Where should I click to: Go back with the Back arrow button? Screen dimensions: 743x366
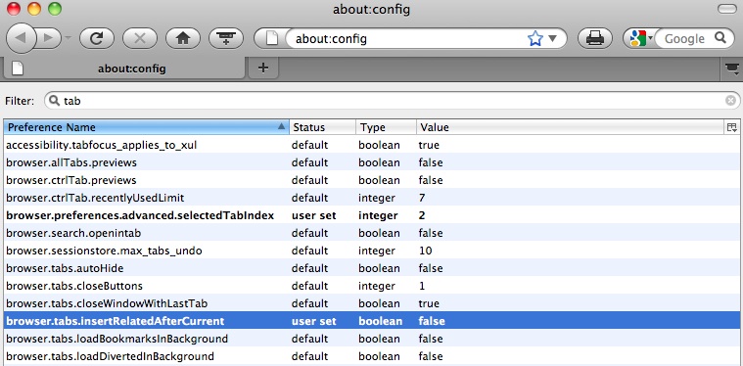click(x=21, y=38)
